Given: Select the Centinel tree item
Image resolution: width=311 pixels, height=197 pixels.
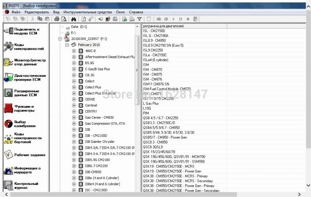Looking at the screenshot, I should pyautogui.click(x=91, y=105).
